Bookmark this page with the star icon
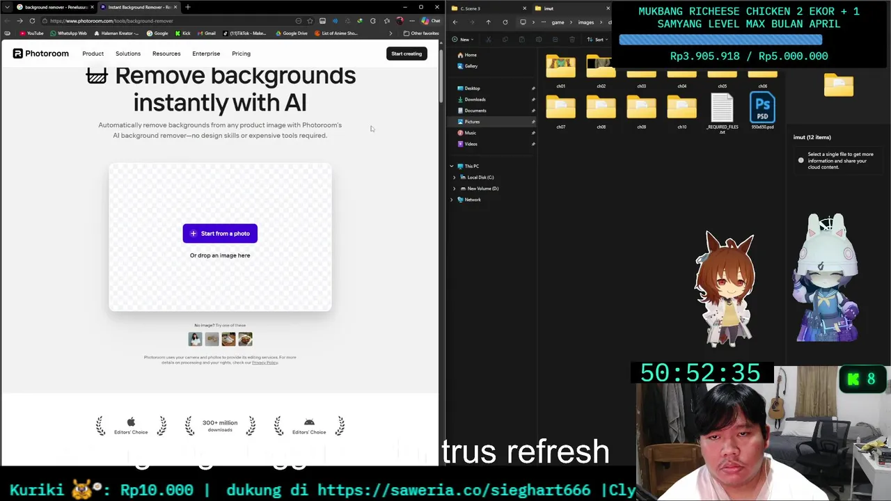This screenshot has height=501, width=891. pos(310,21)
